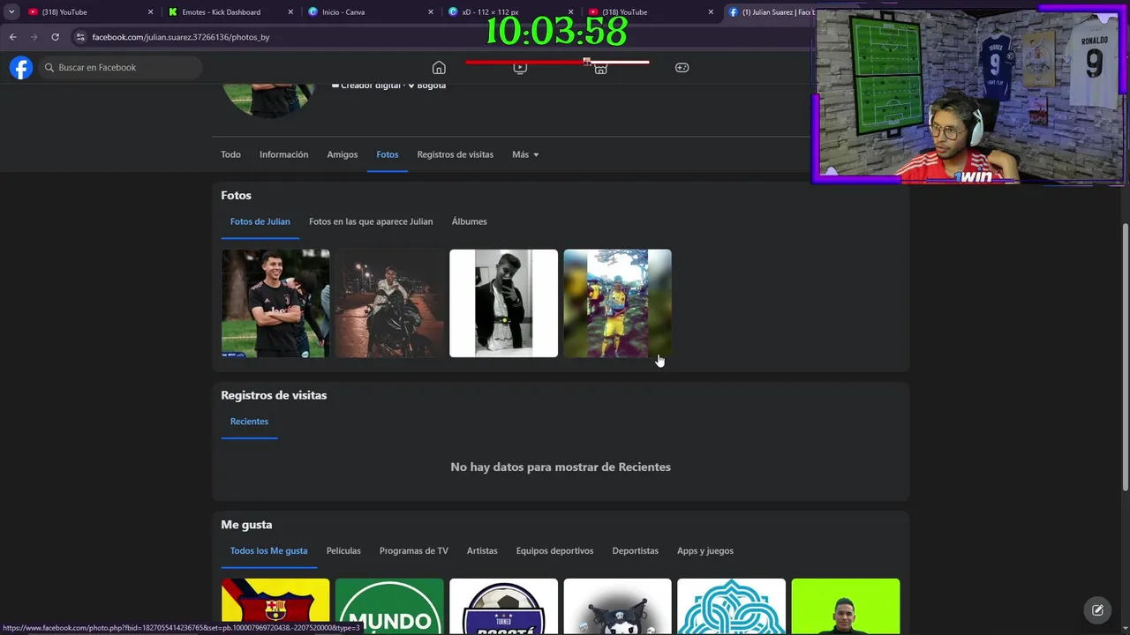This screenshot has height=635, width=1130.
Task: Open the Registros de visitas profile tab
Action: pos(456,154)
